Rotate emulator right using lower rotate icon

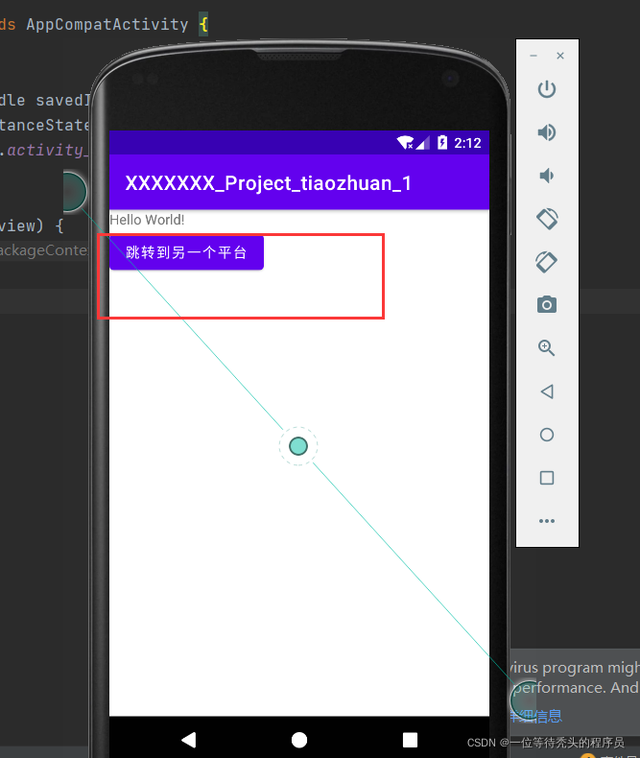coord(547,262)
